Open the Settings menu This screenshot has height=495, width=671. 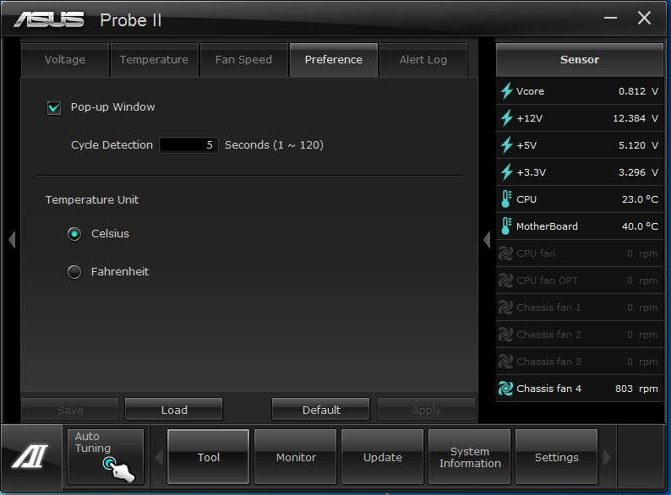pos(557,457)
